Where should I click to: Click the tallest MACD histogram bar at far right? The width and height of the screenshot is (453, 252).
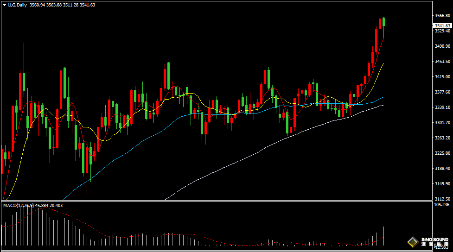384,236
